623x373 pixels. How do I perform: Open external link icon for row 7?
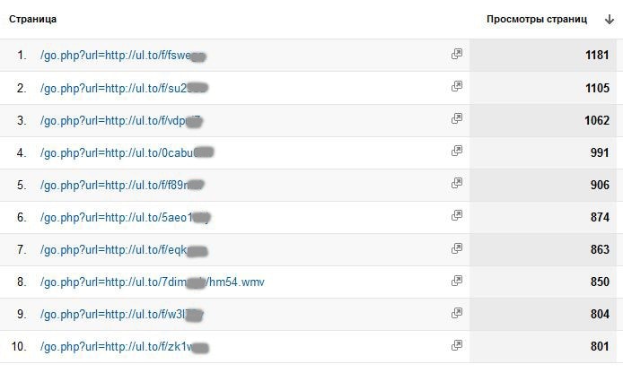click(x=457, y=249)
